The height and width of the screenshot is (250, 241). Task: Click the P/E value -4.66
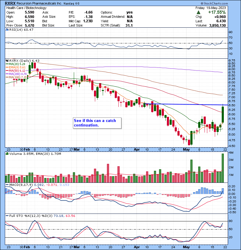tap(88, 12)
